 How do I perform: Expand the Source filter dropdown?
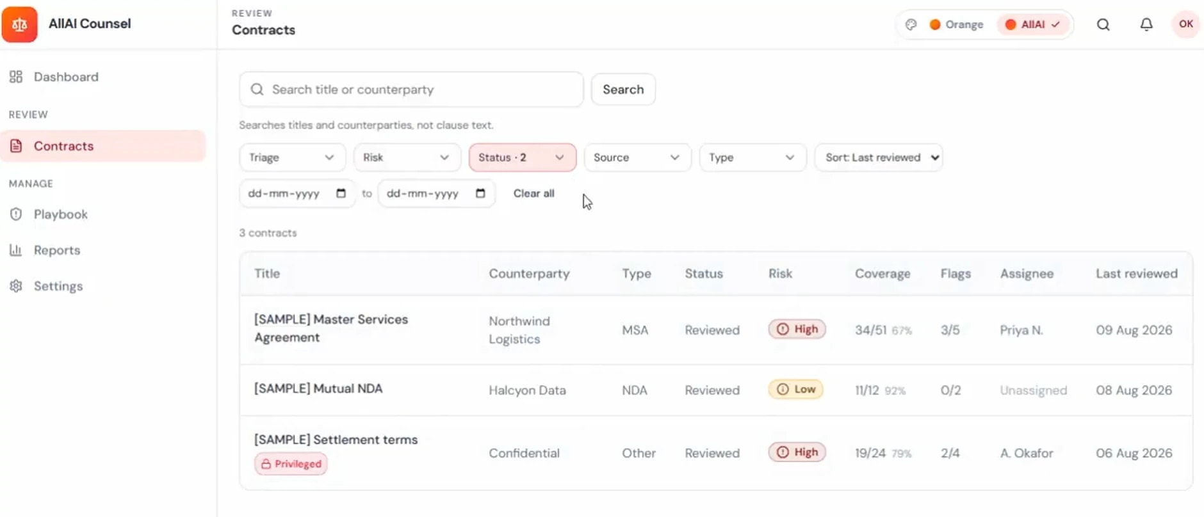coord(637,157)
